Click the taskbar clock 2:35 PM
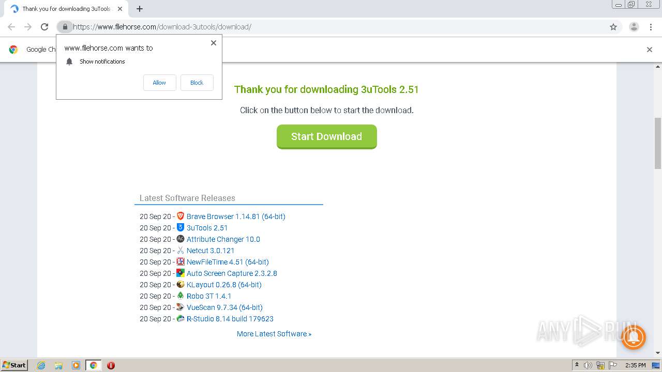 (x=635, y=365)
